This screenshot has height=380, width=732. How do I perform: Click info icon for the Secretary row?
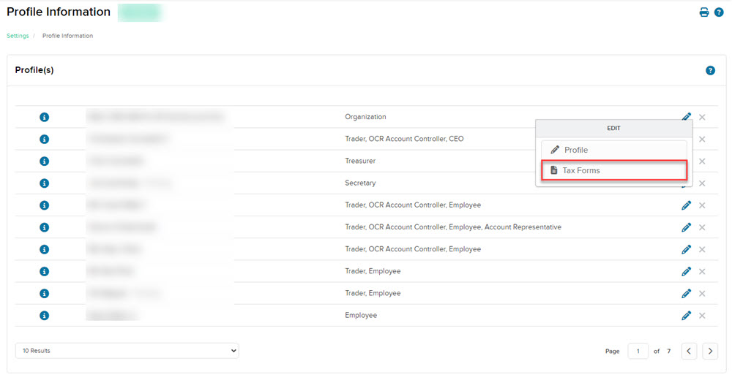(44, 183)
